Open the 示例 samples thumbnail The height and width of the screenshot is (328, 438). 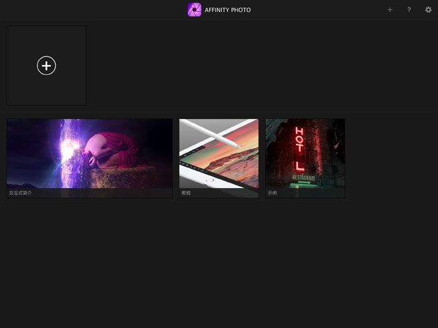pyautogui.click(x=305, y=154)
